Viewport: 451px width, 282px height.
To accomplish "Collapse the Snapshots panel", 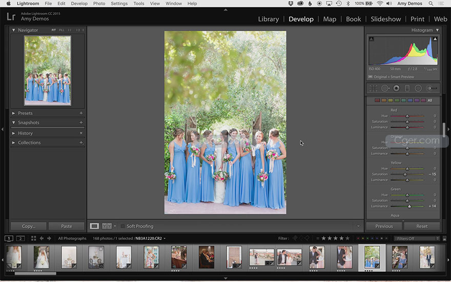I will 13,123.
